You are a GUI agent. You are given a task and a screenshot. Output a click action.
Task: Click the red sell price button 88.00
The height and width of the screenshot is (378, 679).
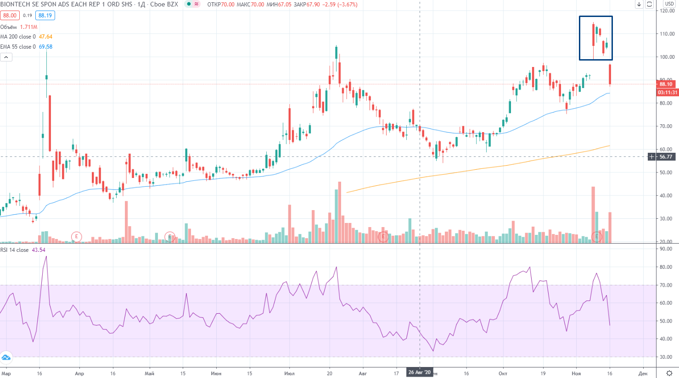click(10, 16)
